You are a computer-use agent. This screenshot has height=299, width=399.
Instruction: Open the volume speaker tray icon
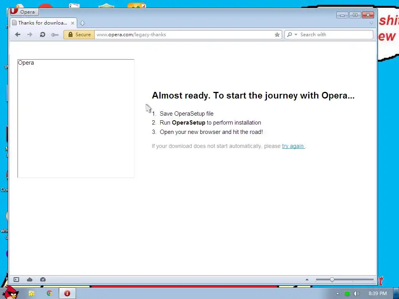coord(357,294)
